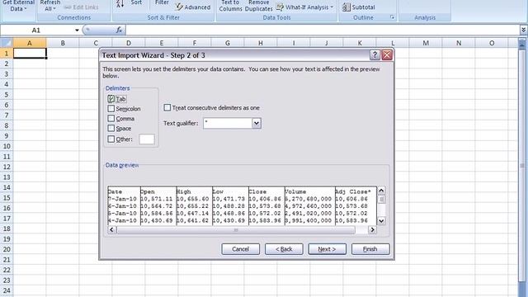Check Treat consecutive delimiters as one
This screenshot has width=528, height=297.
(167, 108)
